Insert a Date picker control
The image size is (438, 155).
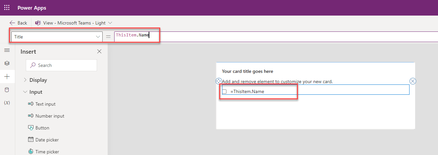pos(47,140)
